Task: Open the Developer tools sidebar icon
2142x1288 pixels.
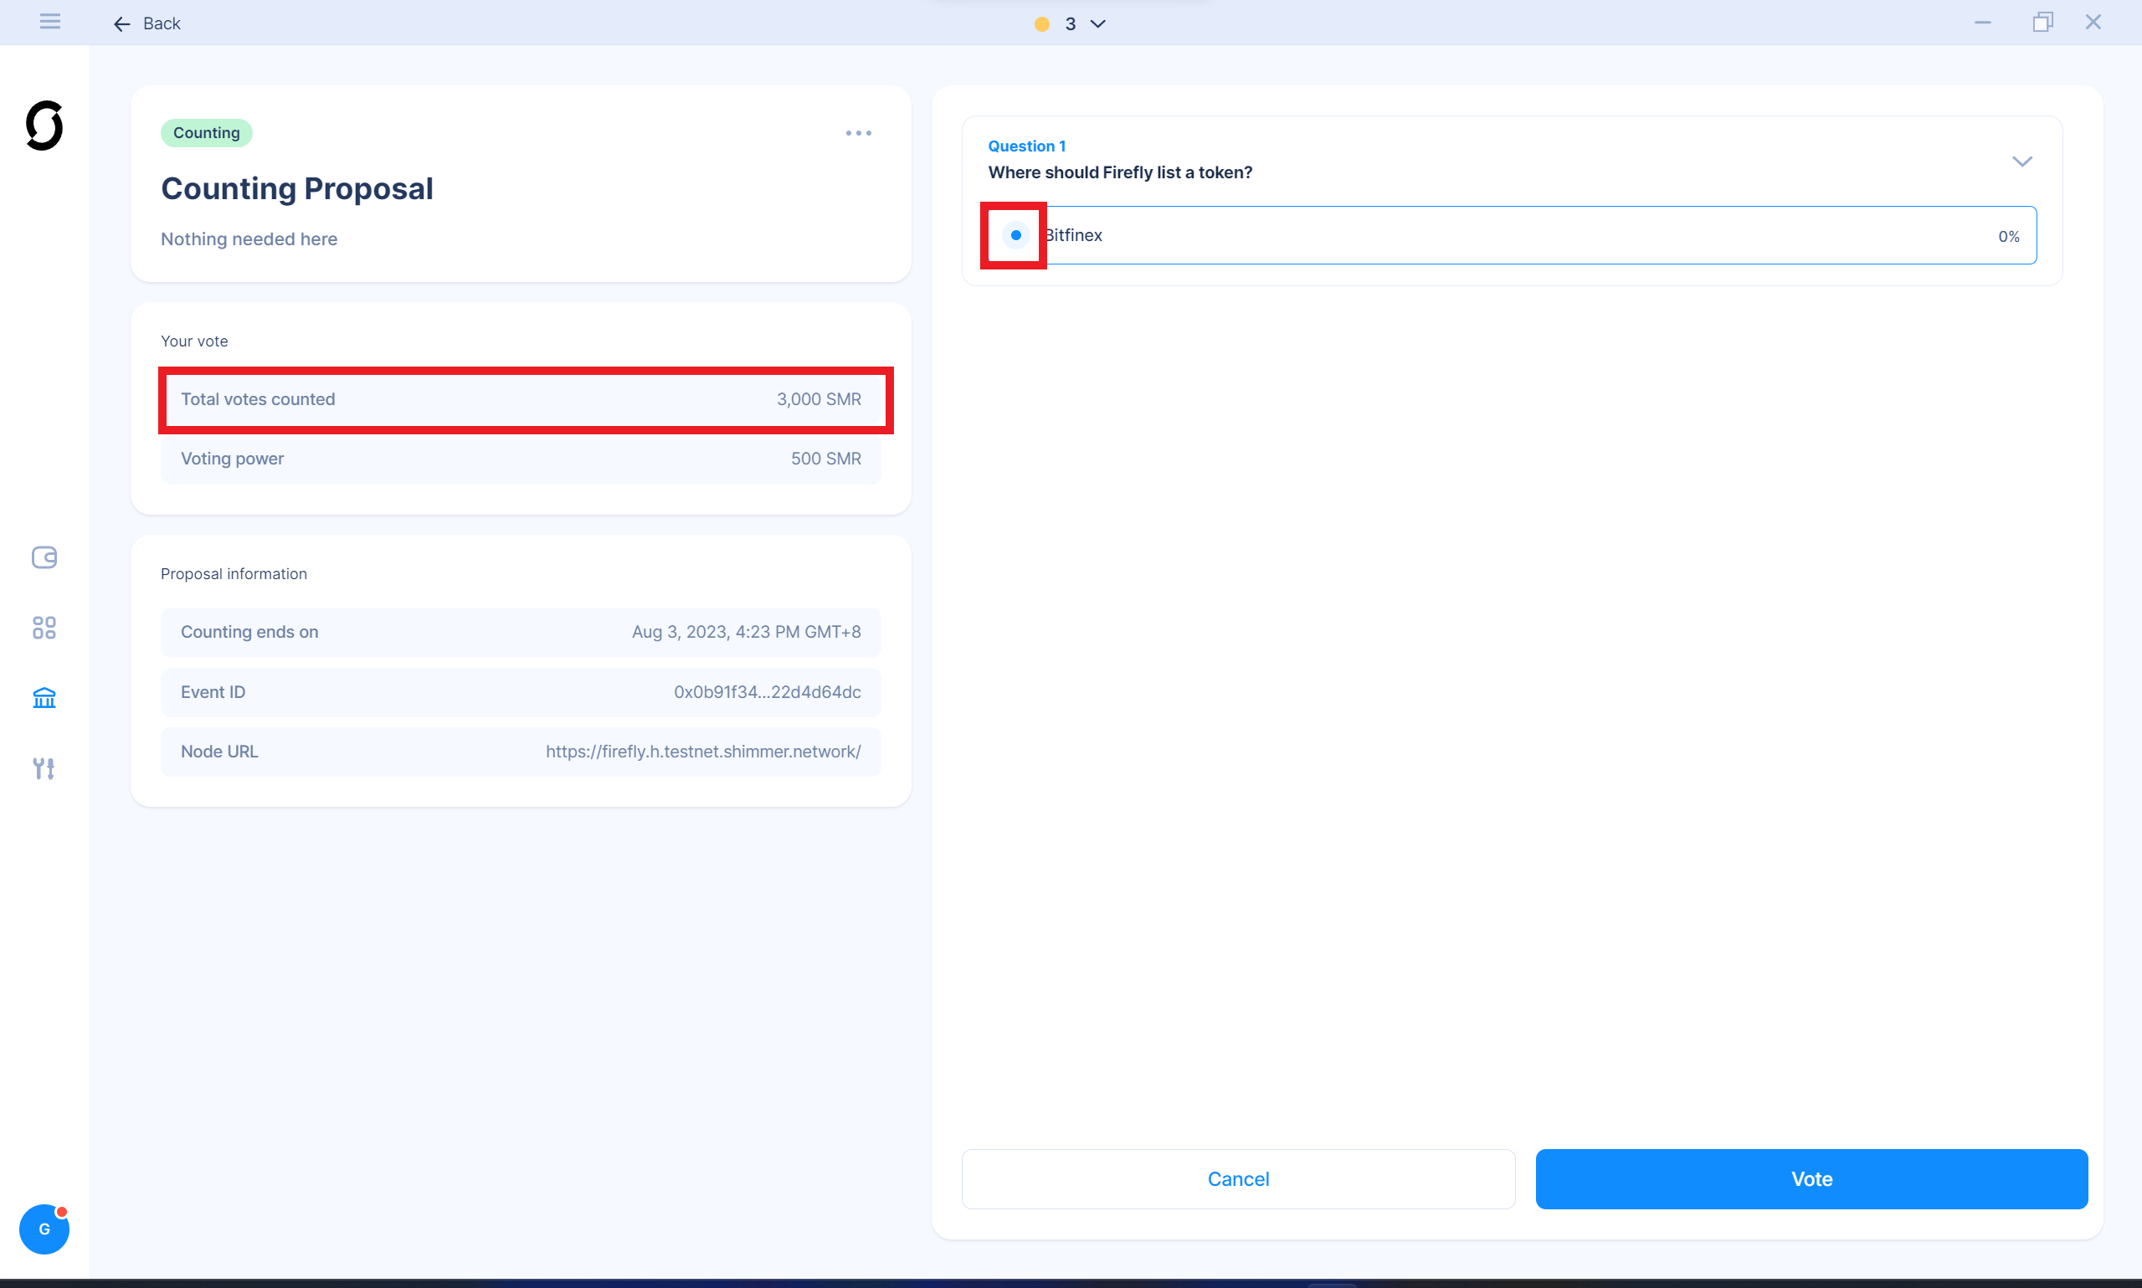Action: click(44, 768)
